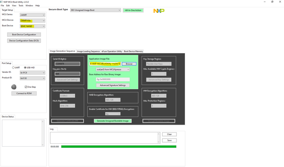Click the All-In-One Action button
Viewport: 284px width, 167px height.
pyautogui.click(x=133, y=10)
